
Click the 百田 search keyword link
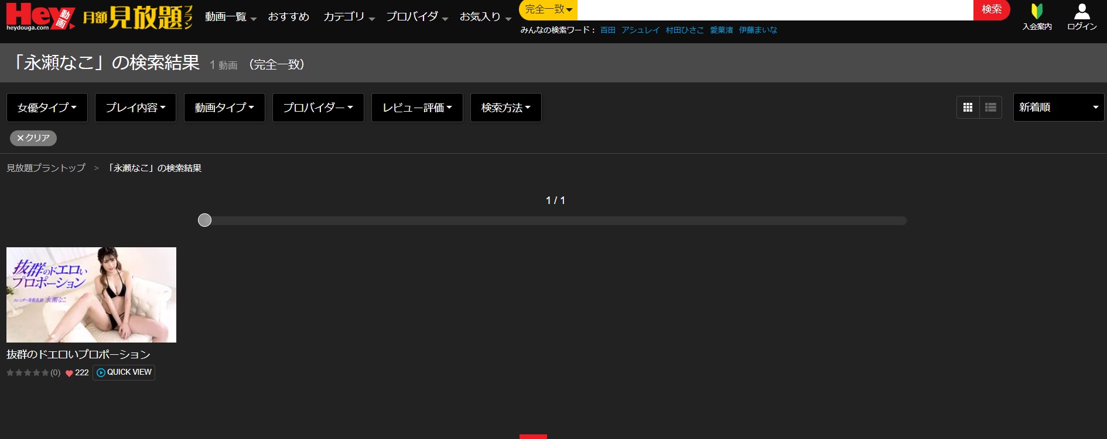608,30
